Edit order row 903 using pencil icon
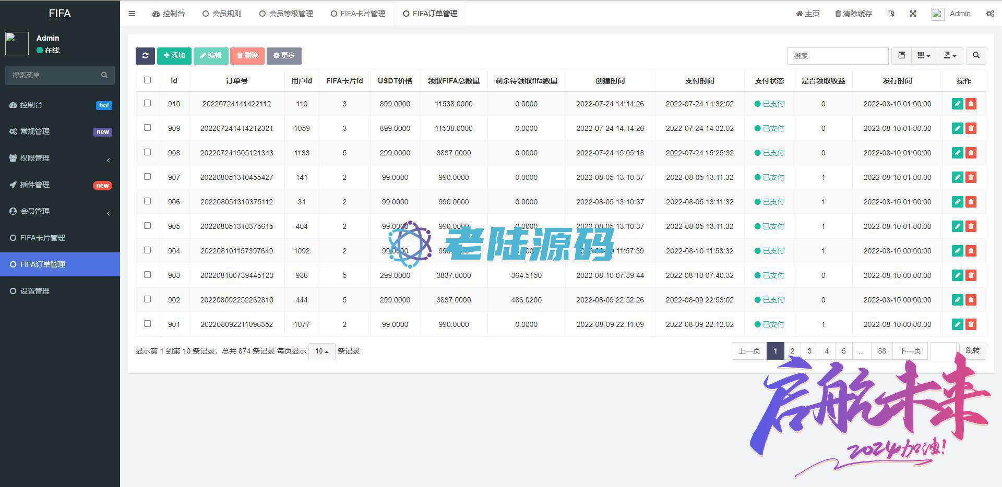Screen dimensions: 1002x487 (x=957, y=275)
